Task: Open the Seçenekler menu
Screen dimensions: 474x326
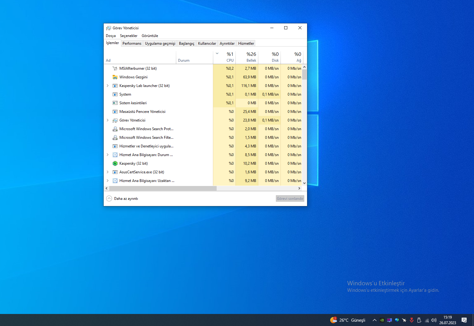Action: click(x=128, y=36)
